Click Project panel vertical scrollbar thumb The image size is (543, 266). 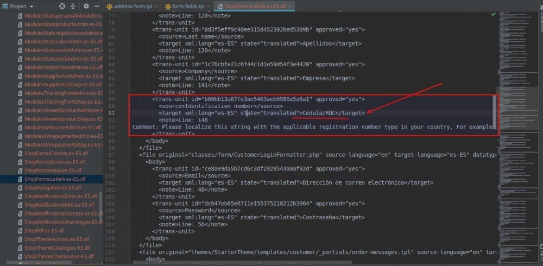click(x=100, y=207)
